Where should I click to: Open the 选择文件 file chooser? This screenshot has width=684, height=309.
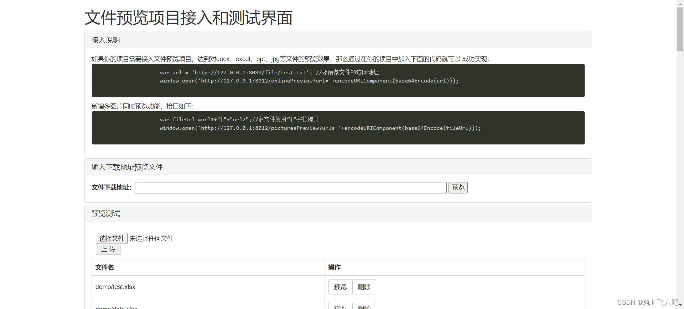[x=112, y=238]
